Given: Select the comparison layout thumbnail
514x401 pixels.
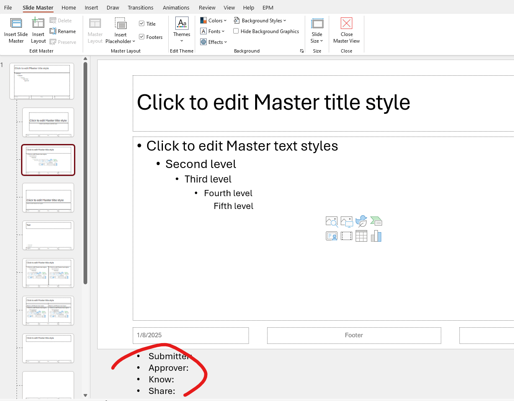Looking at the screenshot, I should [x=48, y=310].
